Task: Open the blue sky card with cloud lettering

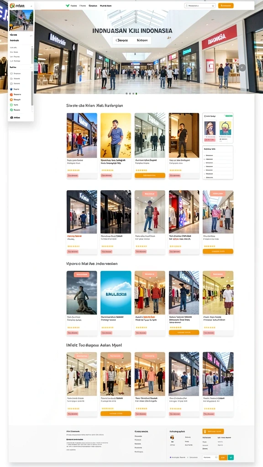Action: click(x=116, y=303)
